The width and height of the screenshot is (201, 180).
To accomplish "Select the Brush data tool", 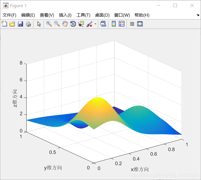I will [89, 24].
